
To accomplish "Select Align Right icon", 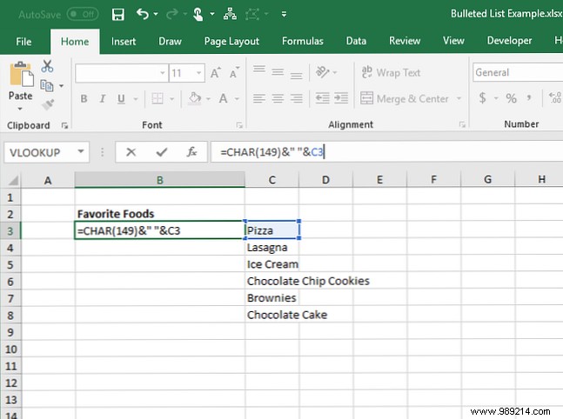I will pyautogui.click(x=296, y=98).
